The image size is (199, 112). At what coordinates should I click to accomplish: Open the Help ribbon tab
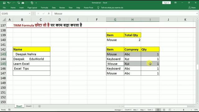(x=78, y=7)
